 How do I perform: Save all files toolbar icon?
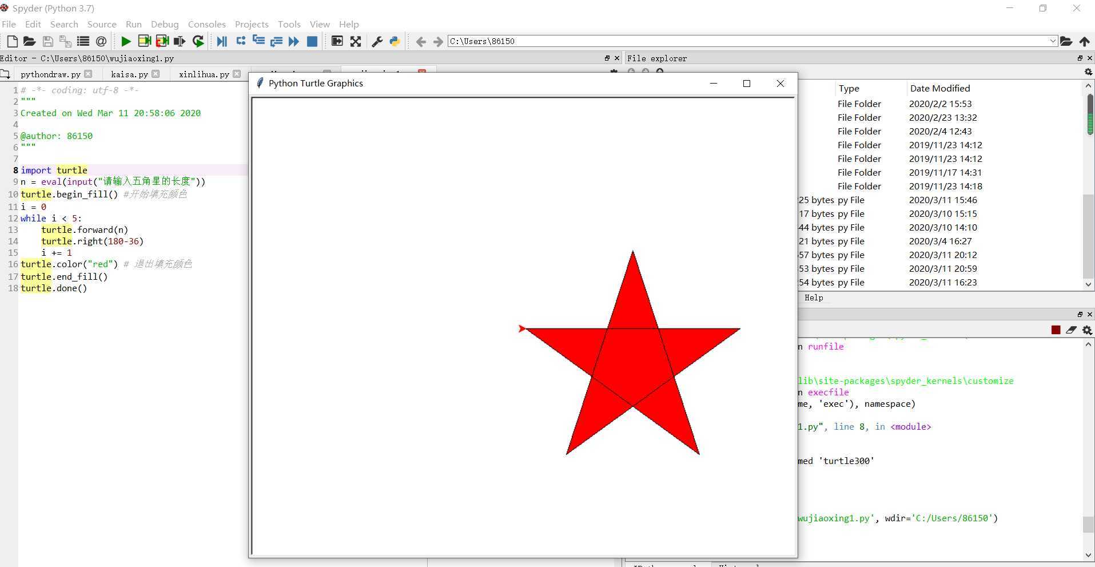coord(65,41)
